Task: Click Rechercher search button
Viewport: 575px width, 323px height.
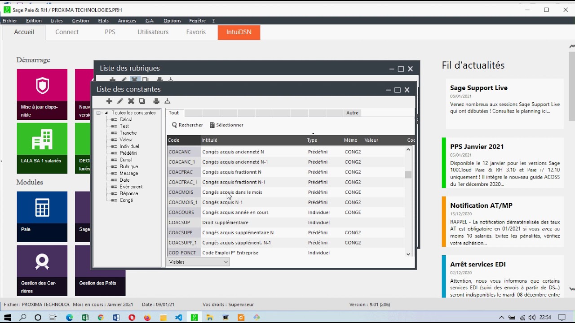Action: [187, 125]
